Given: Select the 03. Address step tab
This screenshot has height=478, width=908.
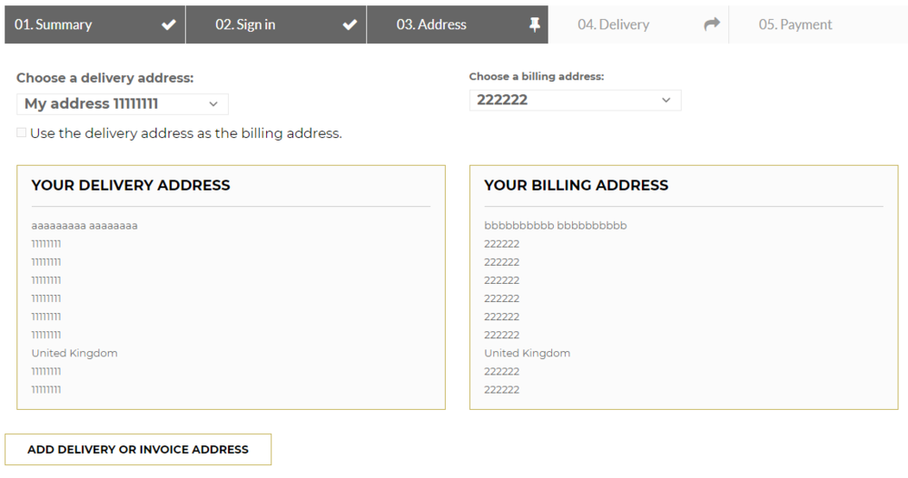Looking at the screenshot, I should click(431, 24).
